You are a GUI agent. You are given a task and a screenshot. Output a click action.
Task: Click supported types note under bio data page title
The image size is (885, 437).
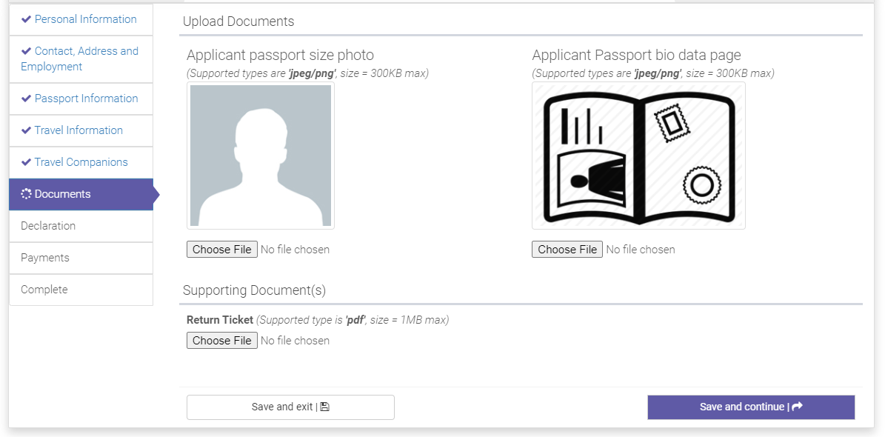[653, 73]
